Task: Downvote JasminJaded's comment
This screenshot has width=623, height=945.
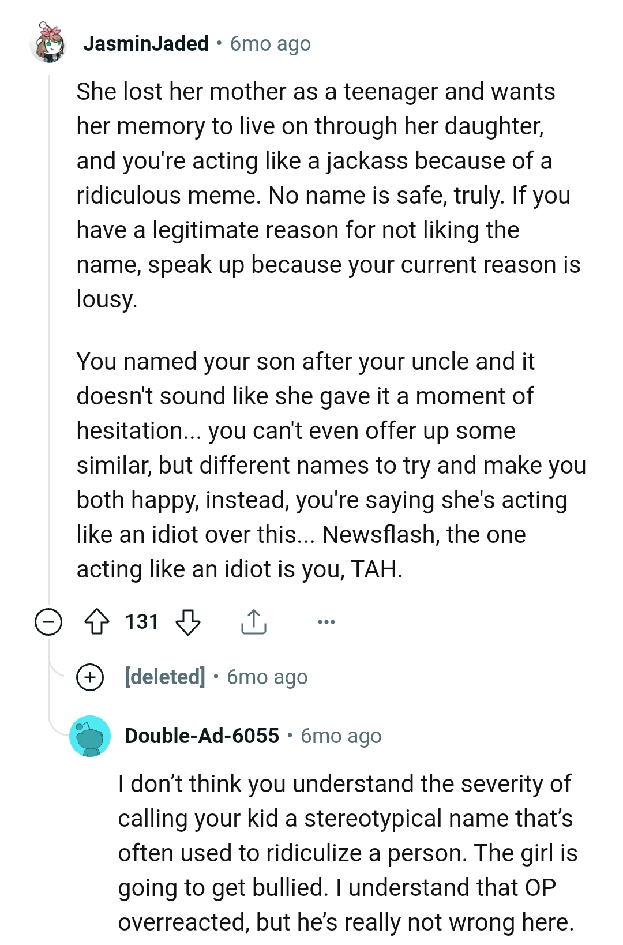Action: [187, 623]
